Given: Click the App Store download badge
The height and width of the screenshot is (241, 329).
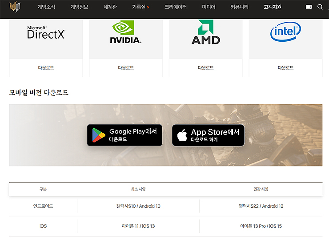Looking at the screenshot, I should [x=208, y=135].
